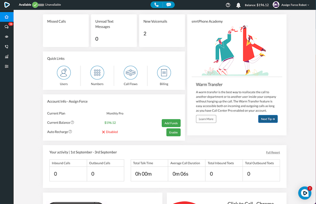Open the Full Report link
This screenshot has width=316, height=204.
273,152
